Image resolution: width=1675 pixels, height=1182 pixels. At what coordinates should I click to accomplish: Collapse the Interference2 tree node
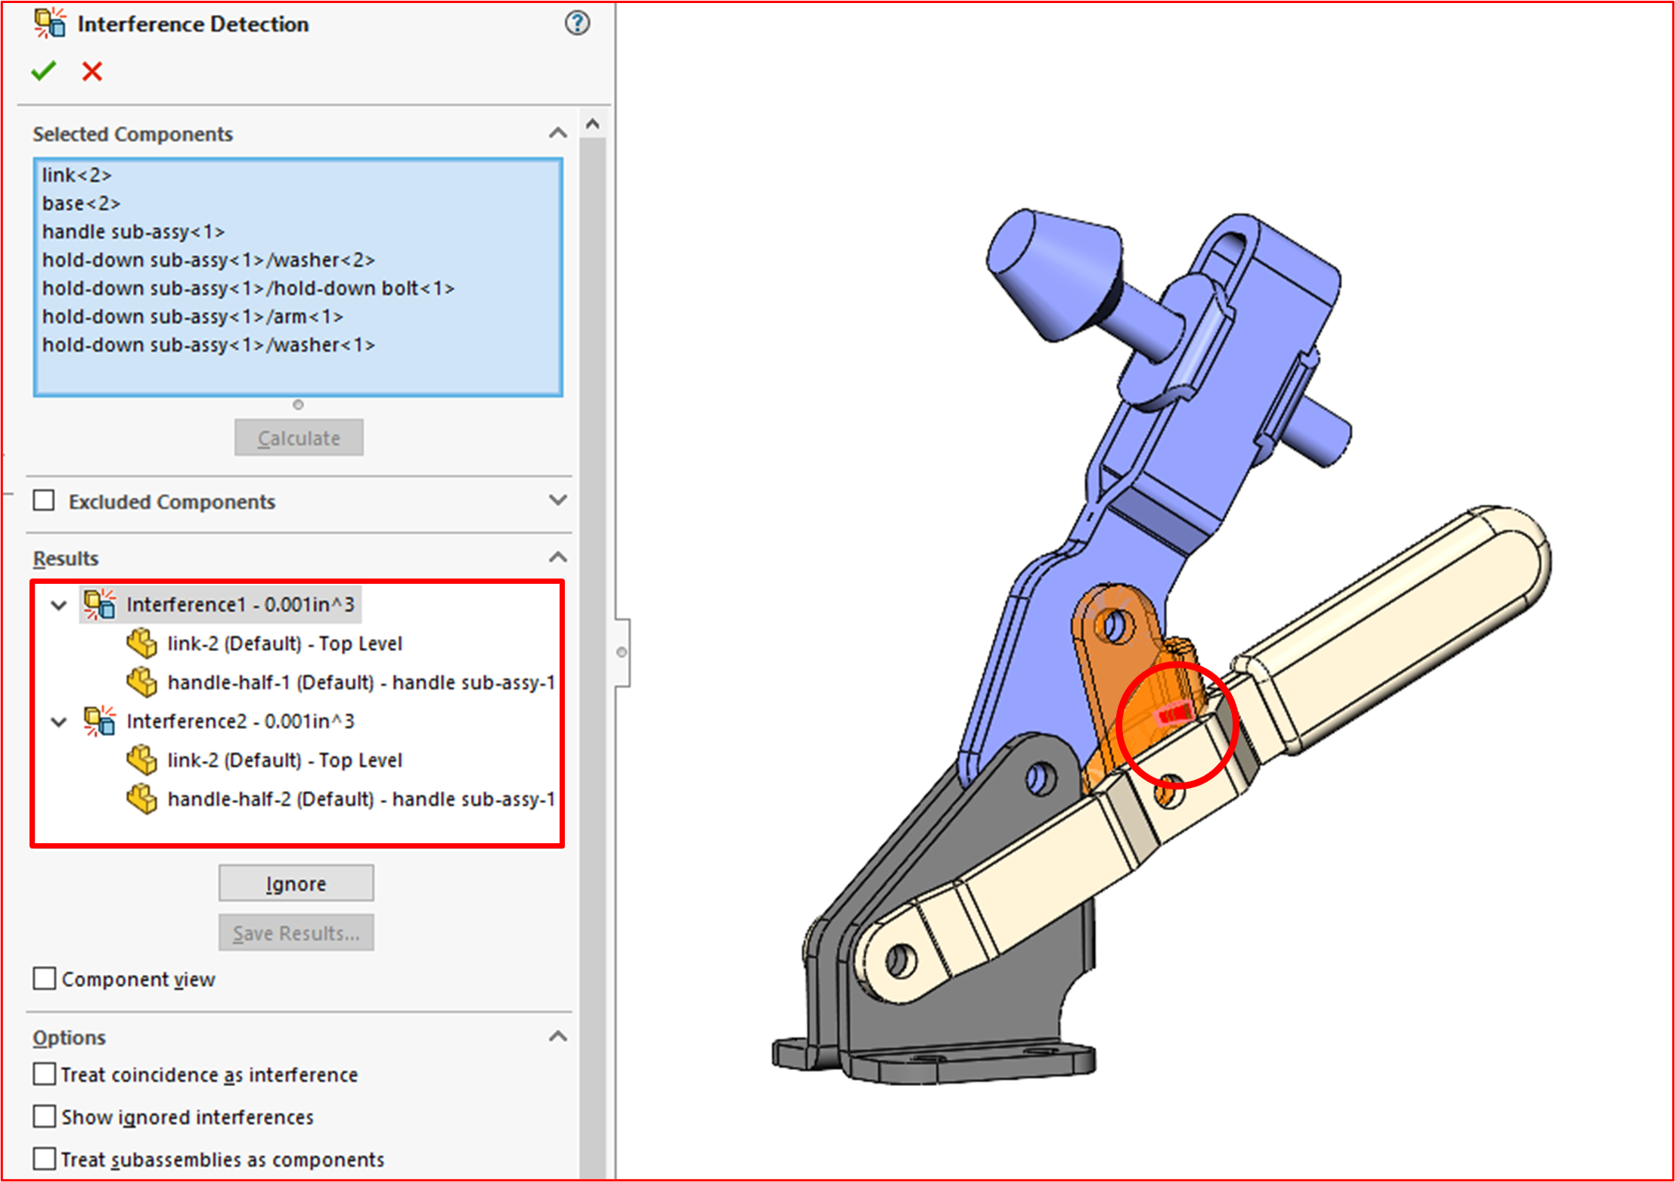[59, 721]
